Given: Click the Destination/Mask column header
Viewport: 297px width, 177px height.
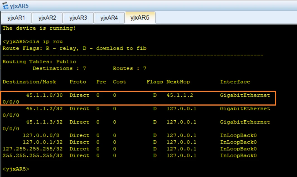Looking at the screenshot, I should tap(29, 82).
